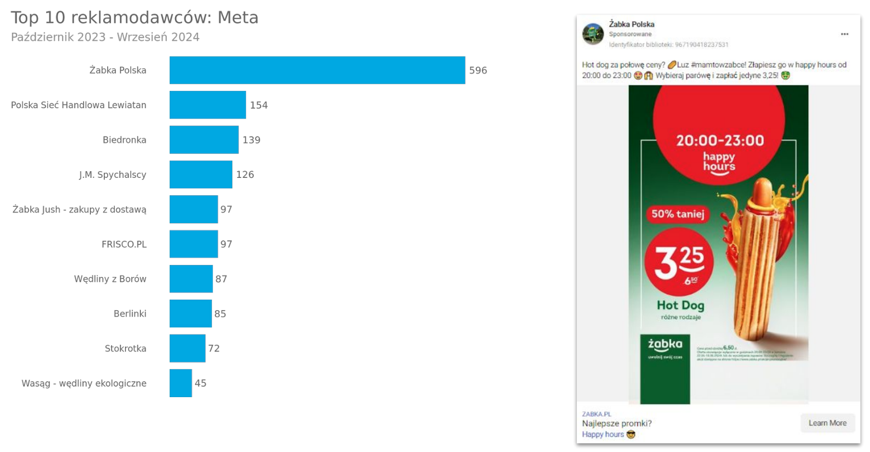Viewport: 870px width, 452px height.
Task: Select the J.M. Spychalscy bar
Action: point(201,175)
